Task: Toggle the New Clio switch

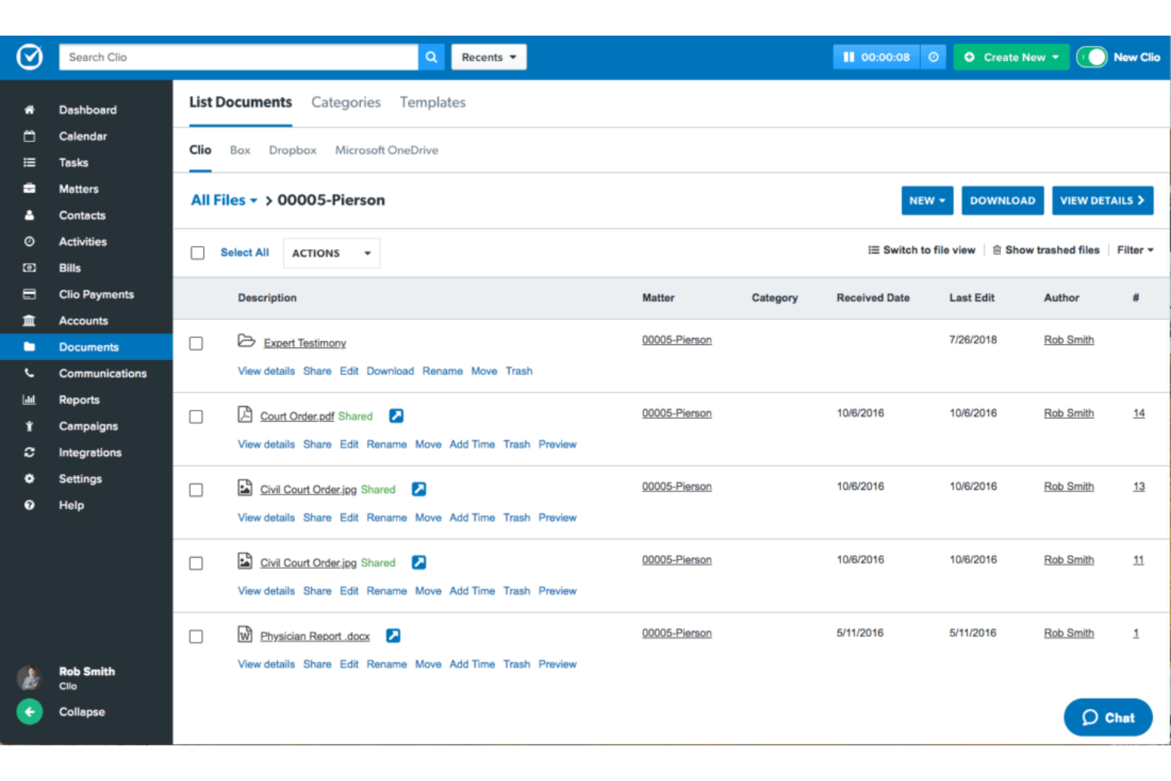Action: click(1092, 57)
